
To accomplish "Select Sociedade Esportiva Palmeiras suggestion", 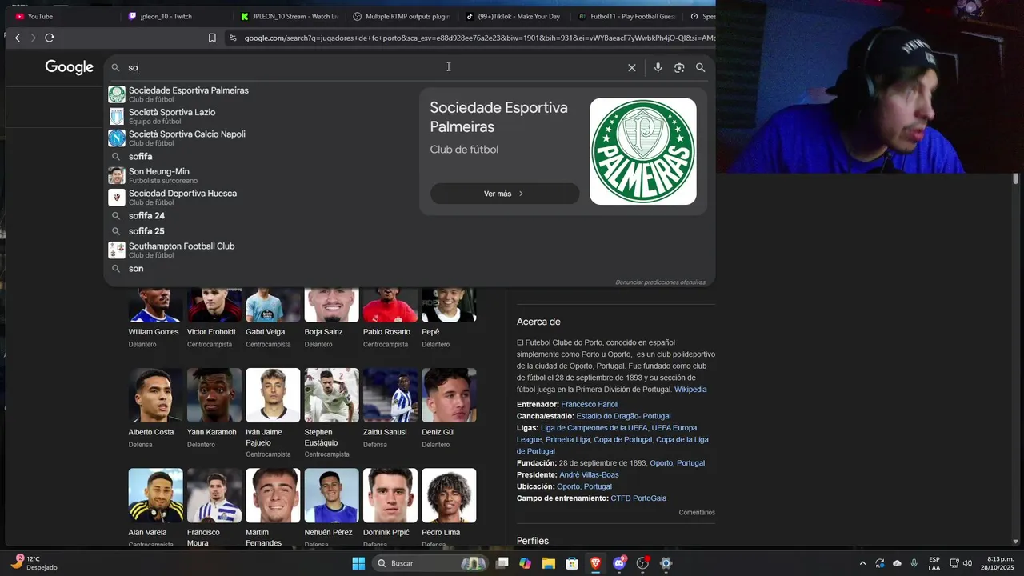I will 260,94.
